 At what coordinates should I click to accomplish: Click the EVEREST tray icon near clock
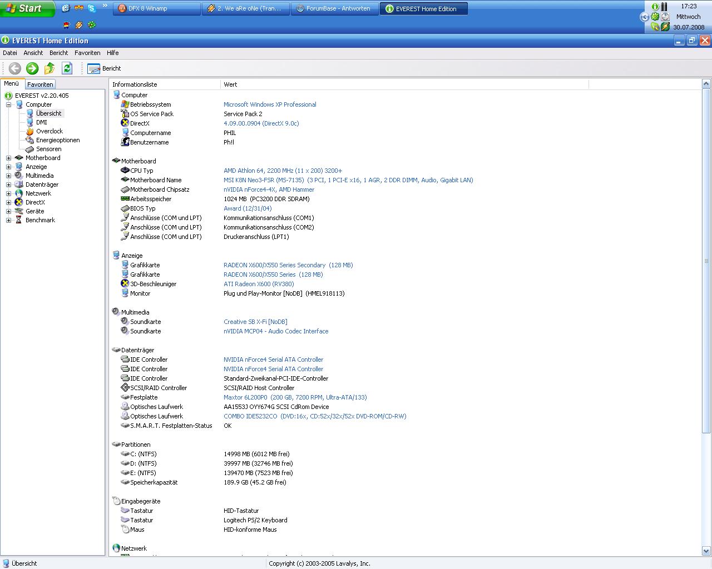point(655,7)
